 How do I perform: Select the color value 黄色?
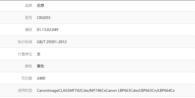(41, 66)
